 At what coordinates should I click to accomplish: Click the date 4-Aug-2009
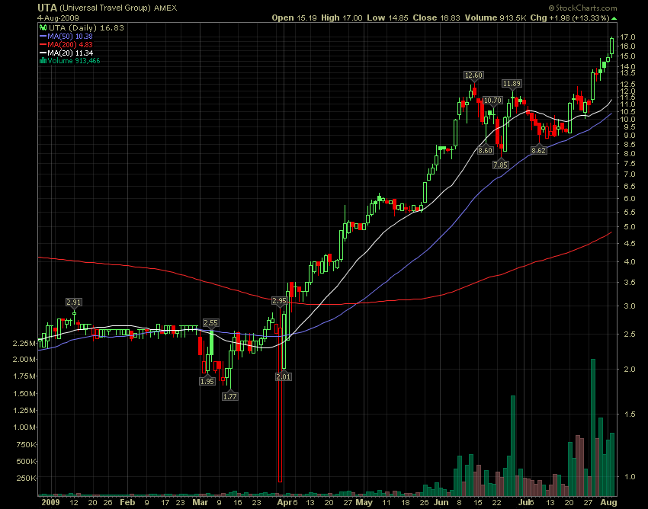58,18
